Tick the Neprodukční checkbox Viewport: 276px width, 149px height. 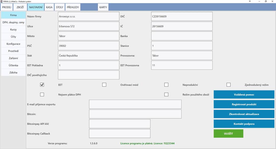[166, 85]
